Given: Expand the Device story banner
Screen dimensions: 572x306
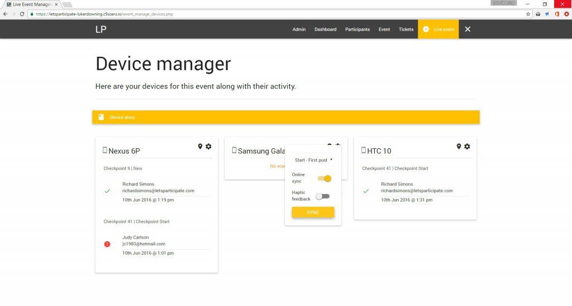Looking at the screenshot, I should (285, 117).
